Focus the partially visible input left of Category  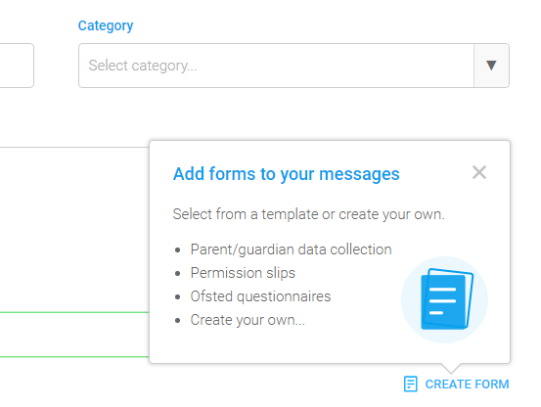click(x=17, y=66)
